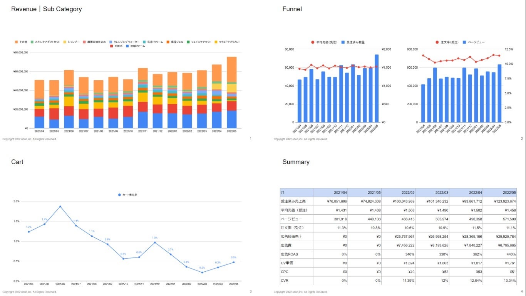
Task: Click the 1.0% data label on Cart chart
Action: 155,238
